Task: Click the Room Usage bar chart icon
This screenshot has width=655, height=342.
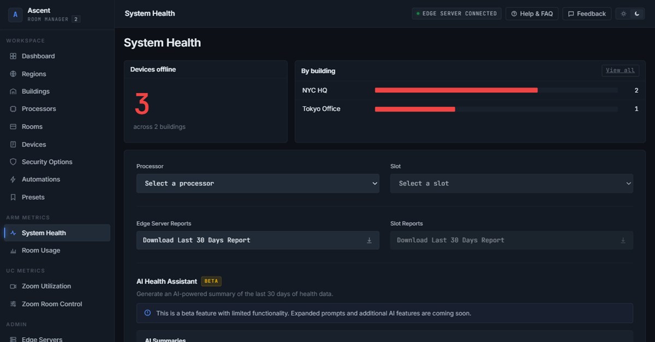Action: point(13,251)
